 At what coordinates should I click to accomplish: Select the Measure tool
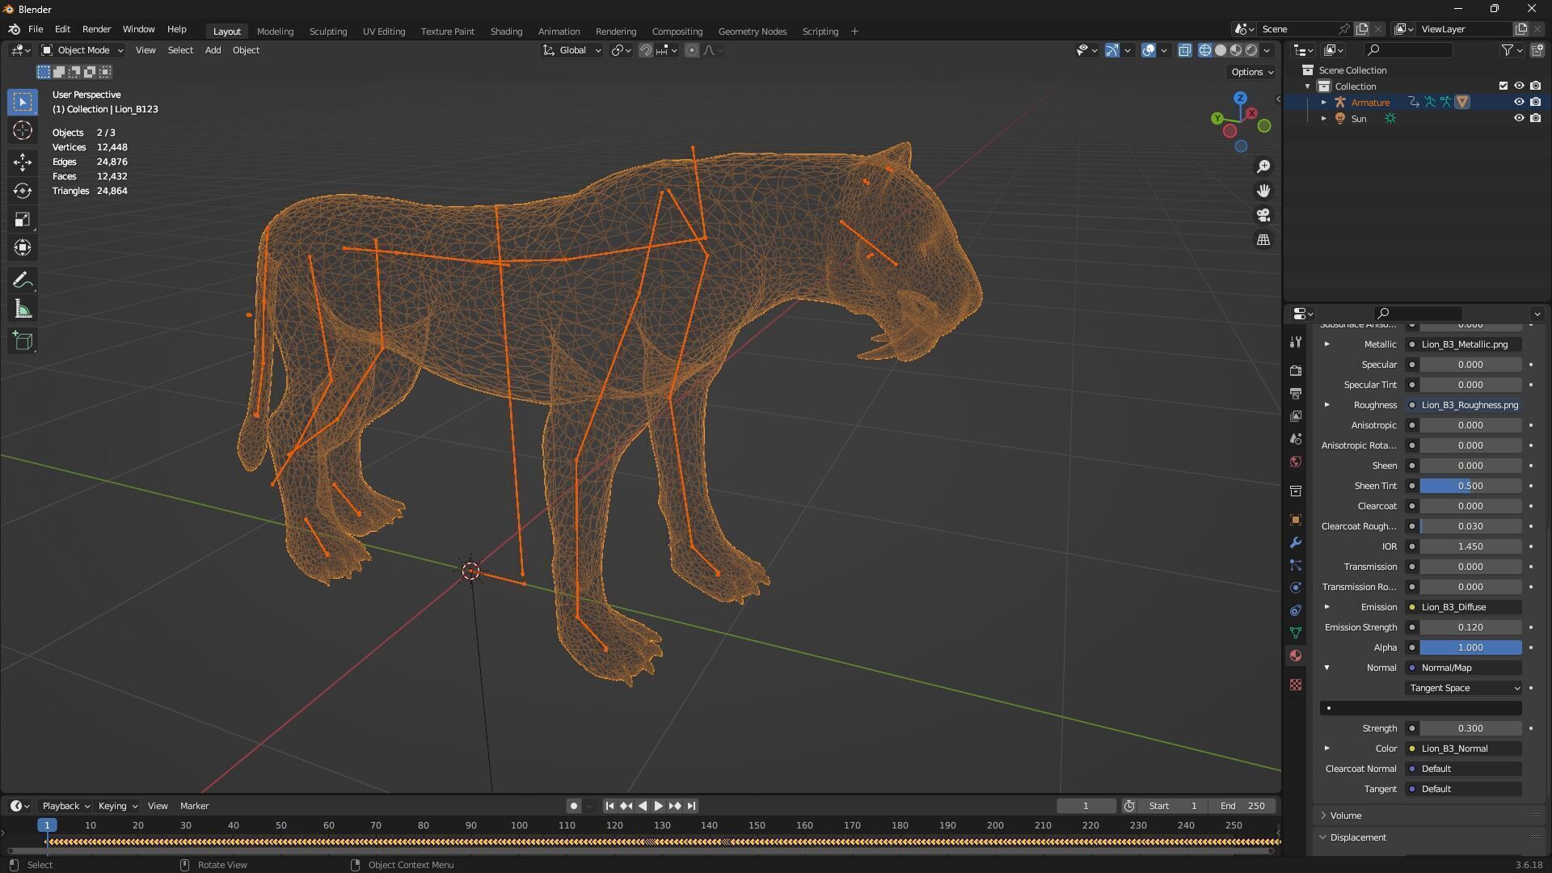pos(23,309)
